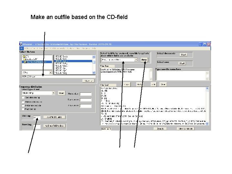The width and height of the screenshot is (232, 174).
Task: Open the field to be analysed dropdown
Action: click(136, 60)
